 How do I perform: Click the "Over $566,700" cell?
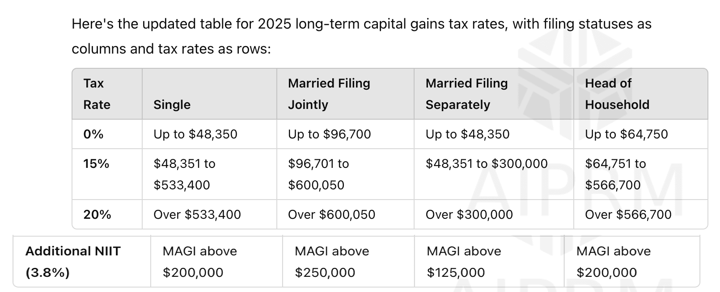(x=628, y=214)
